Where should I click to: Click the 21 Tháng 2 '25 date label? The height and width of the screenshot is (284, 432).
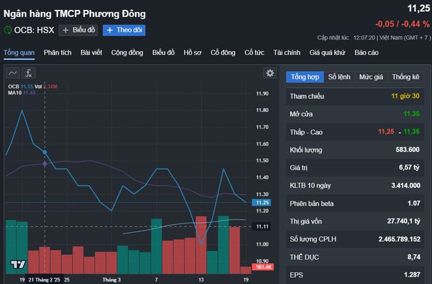(x=44, y=280)
